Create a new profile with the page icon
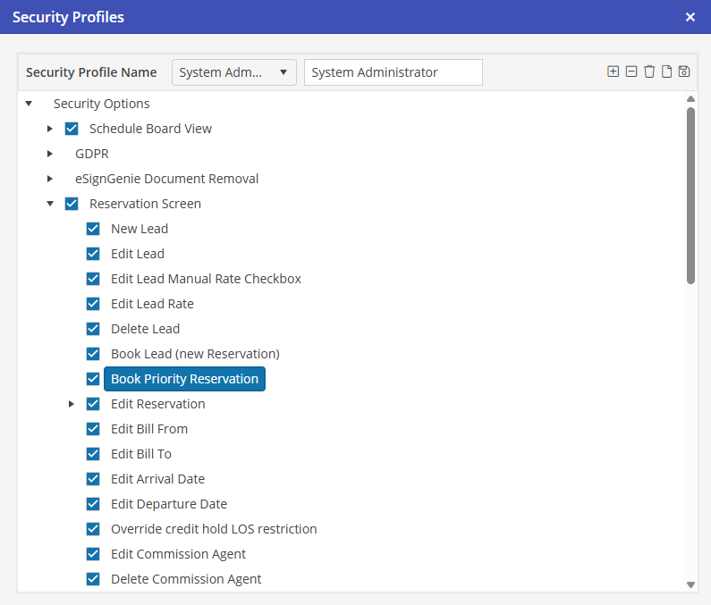 pos(666,71)
